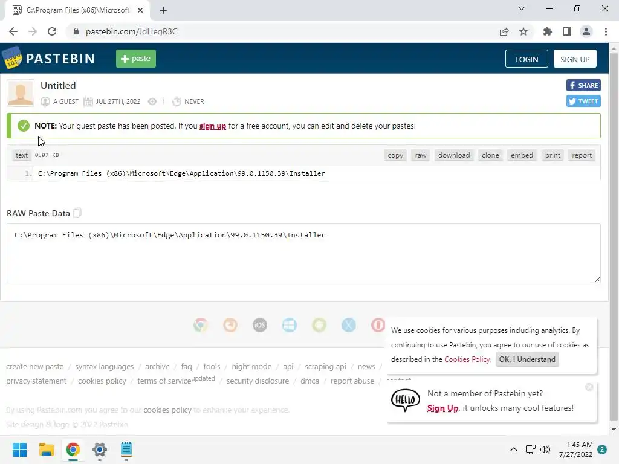The width and height of the screenshot is (619, 464).
Task: Open the create new paste footer link
Action: 34,366
